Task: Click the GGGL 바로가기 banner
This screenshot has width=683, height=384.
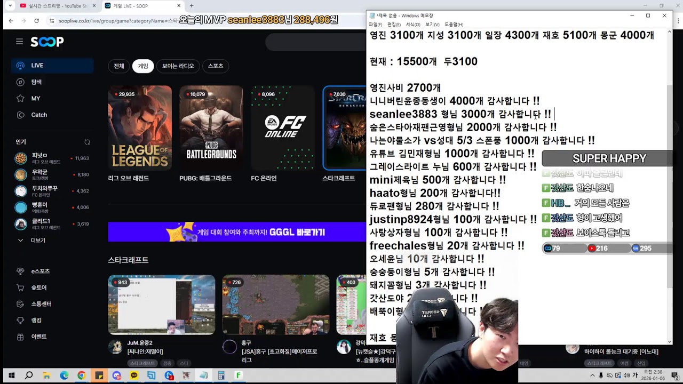Action: tap(237, 232)
